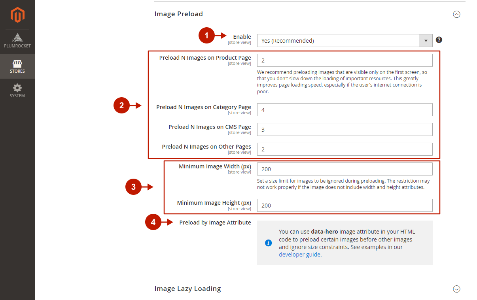Screen dimensions: 477x300
Task: Click the help question mark icon
Action: coord(439,40)
